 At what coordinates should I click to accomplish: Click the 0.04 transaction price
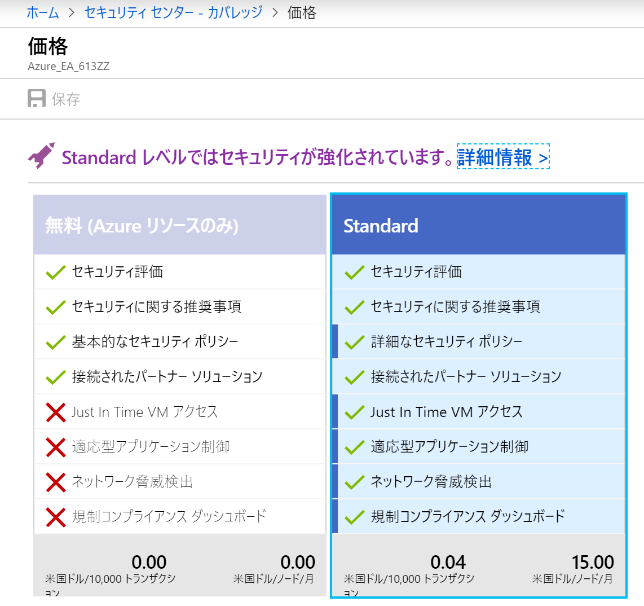point(448,562)
